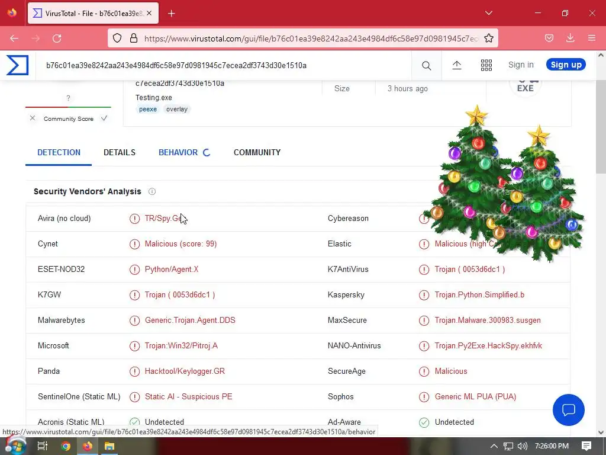Image resolution: width=606 pixels, height=455 pixels.
Task: Click the network tray icon
Action: click(x=508, y=446)
